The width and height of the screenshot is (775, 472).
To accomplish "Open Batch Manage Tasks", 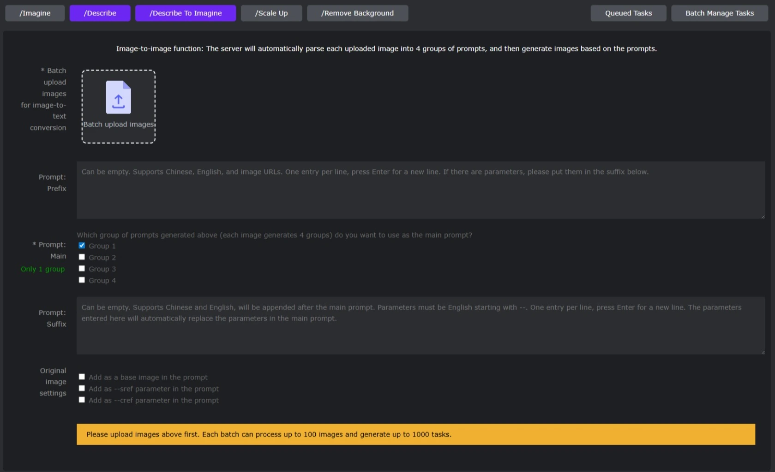I will (x=719, y=13).
